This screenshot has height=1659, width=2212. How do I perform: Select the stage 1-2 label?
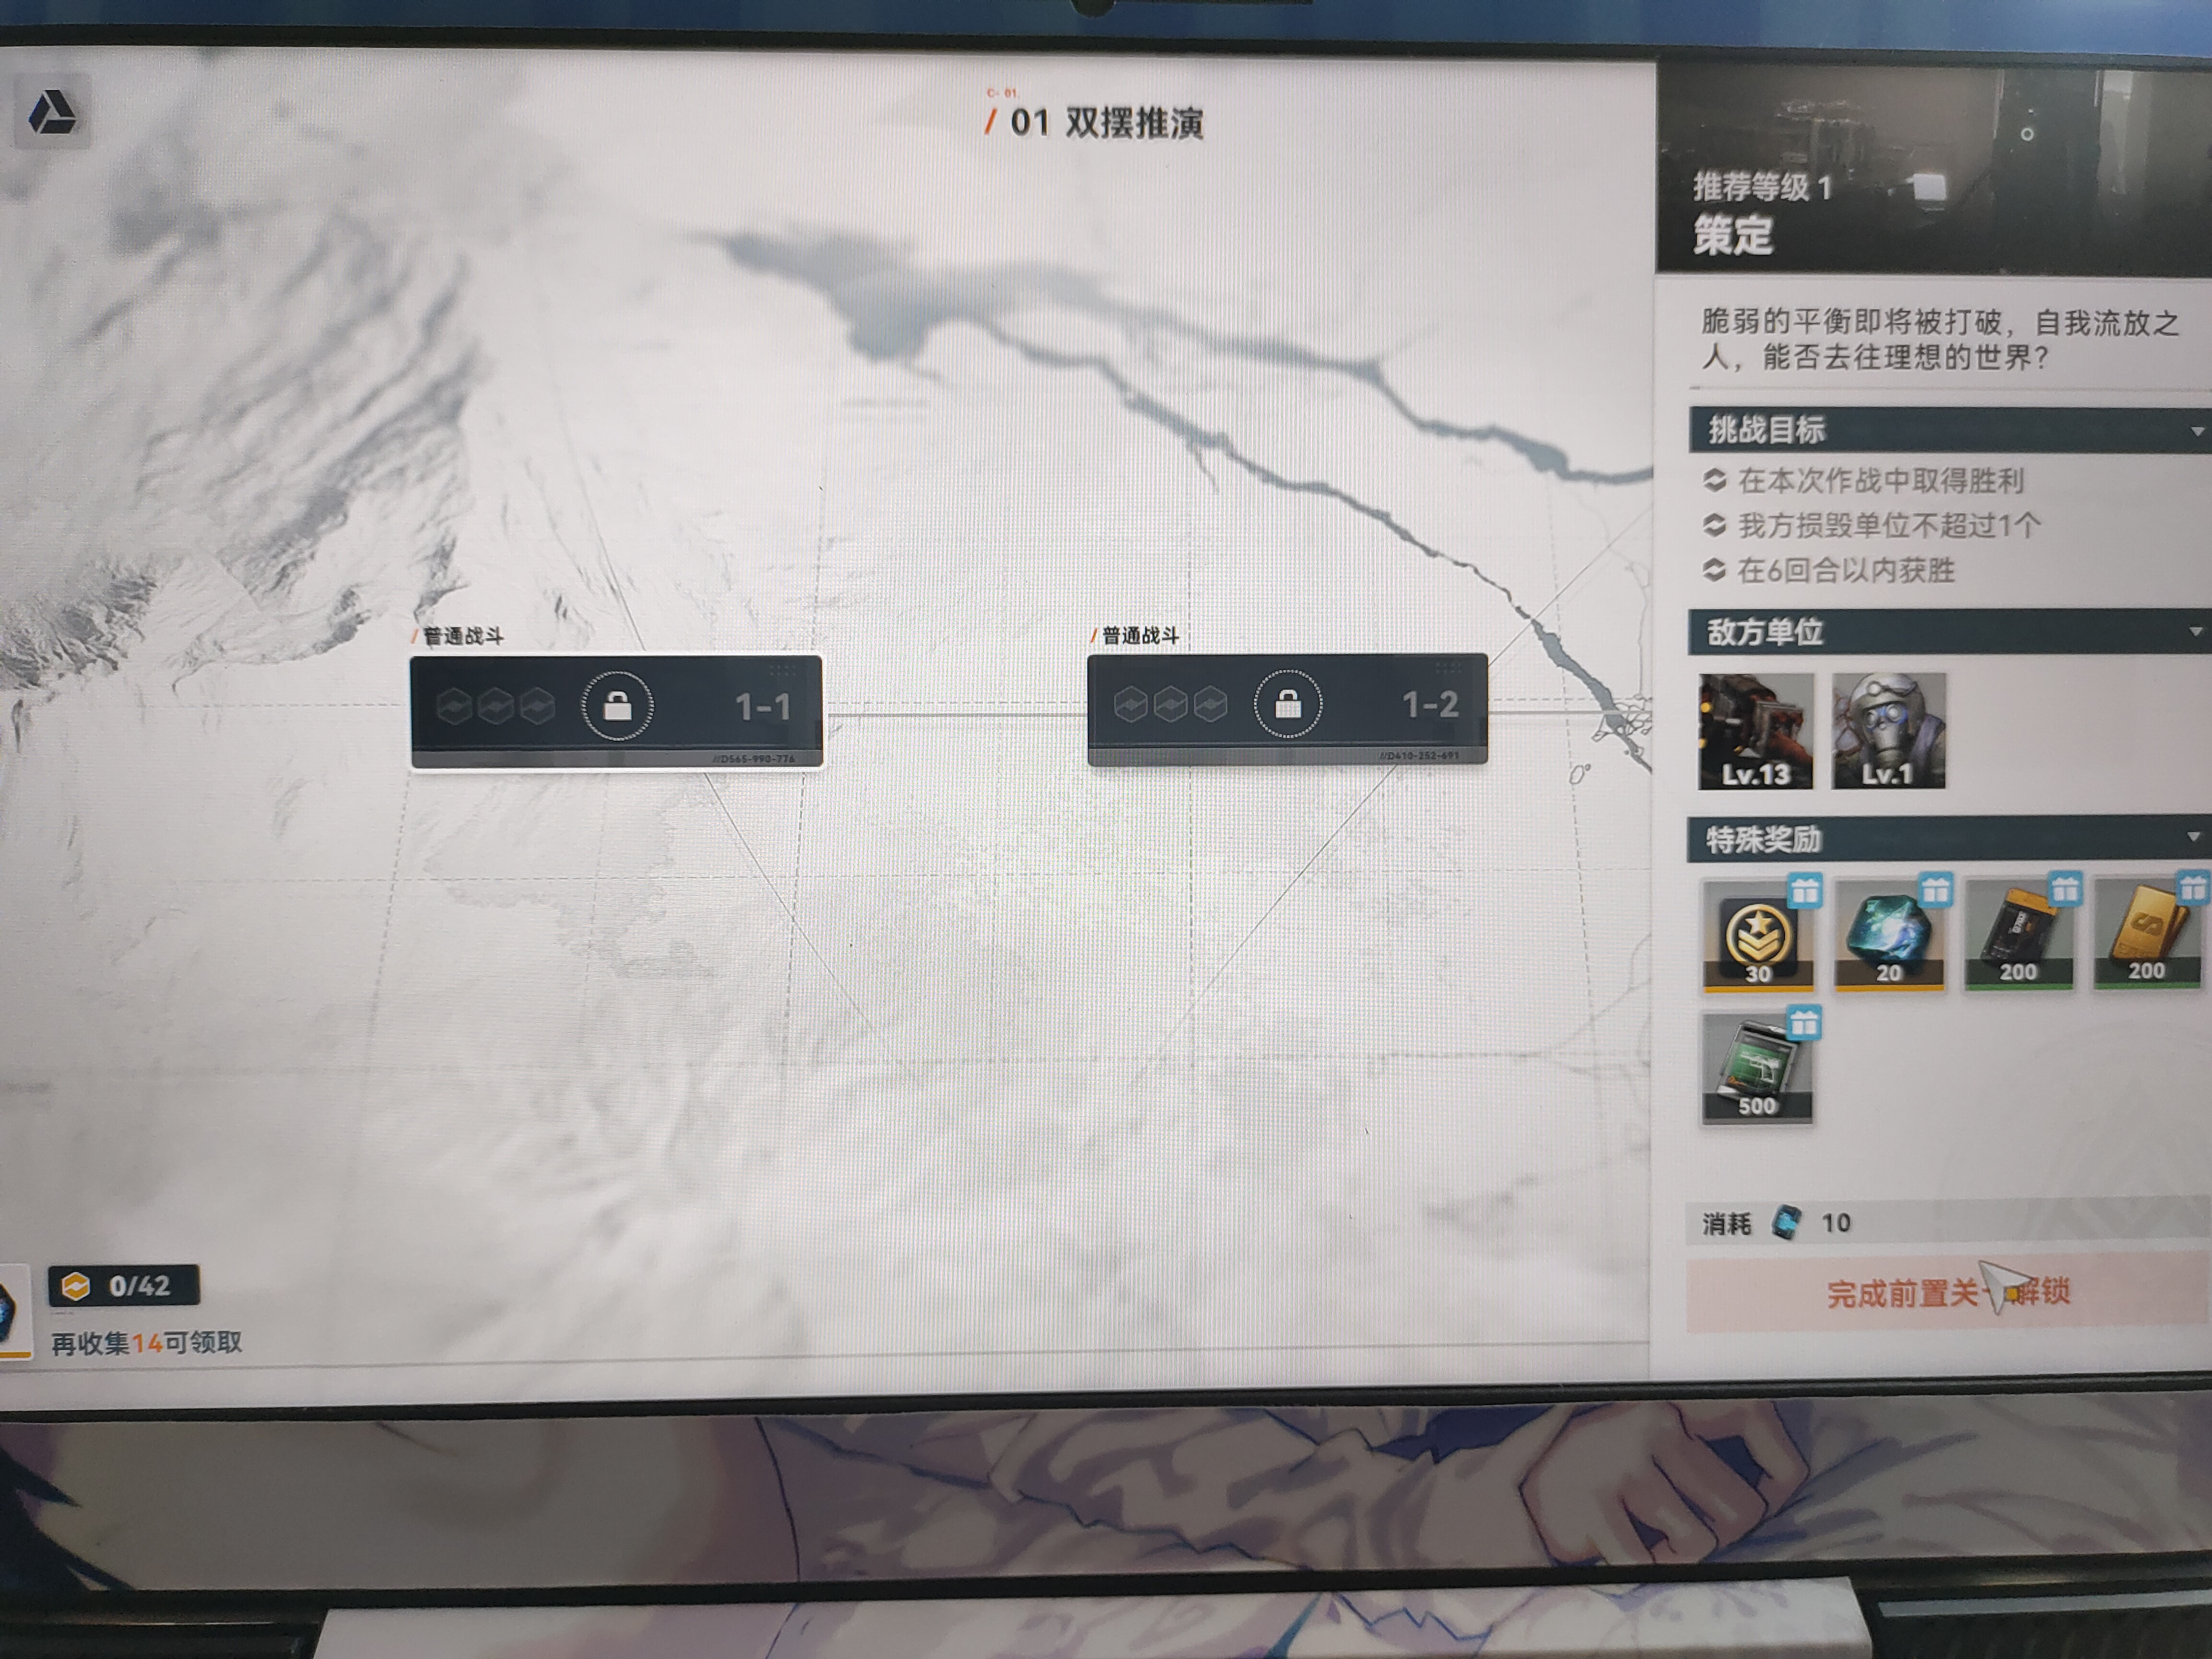click(x=1431, y=705)
